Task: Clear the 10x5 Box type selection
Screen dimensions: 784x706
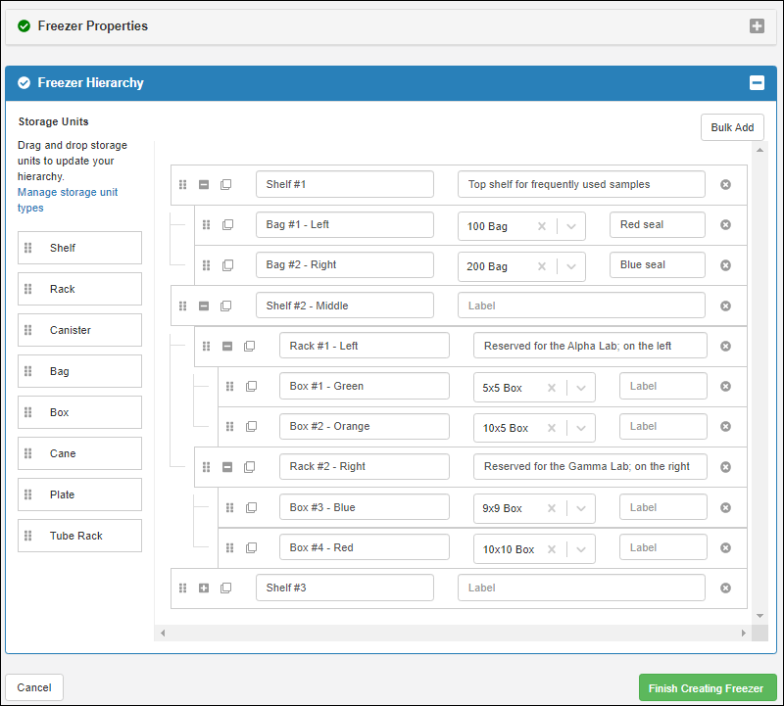Action: [x=552, y=428]
